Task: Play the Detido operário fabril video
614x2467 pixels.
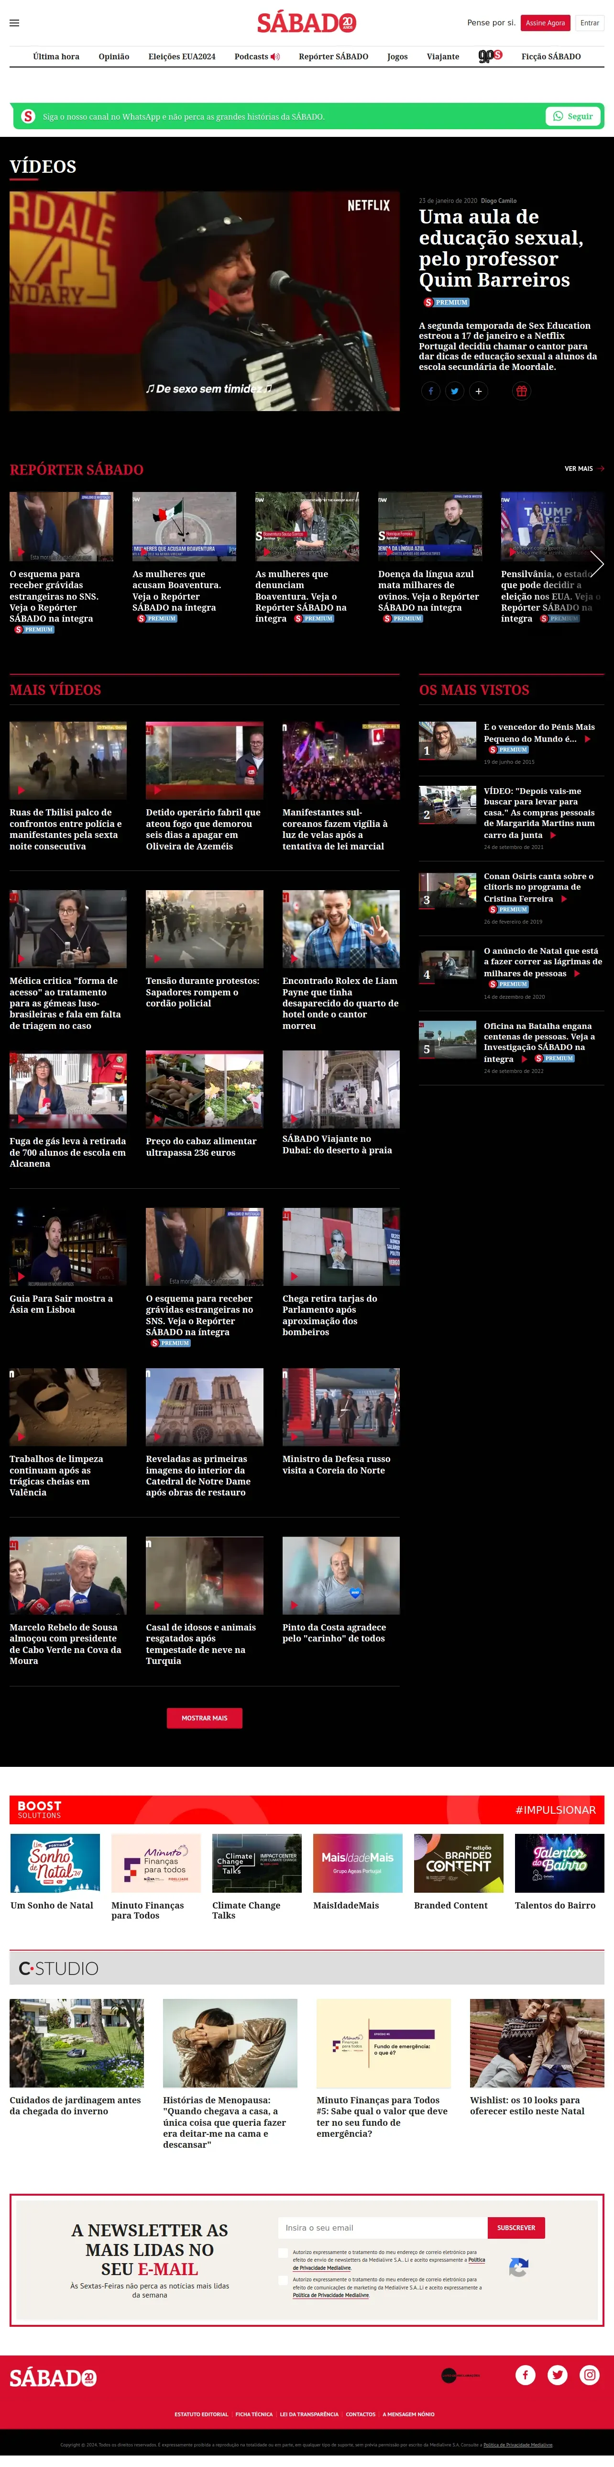Action: tap(205, 760)
